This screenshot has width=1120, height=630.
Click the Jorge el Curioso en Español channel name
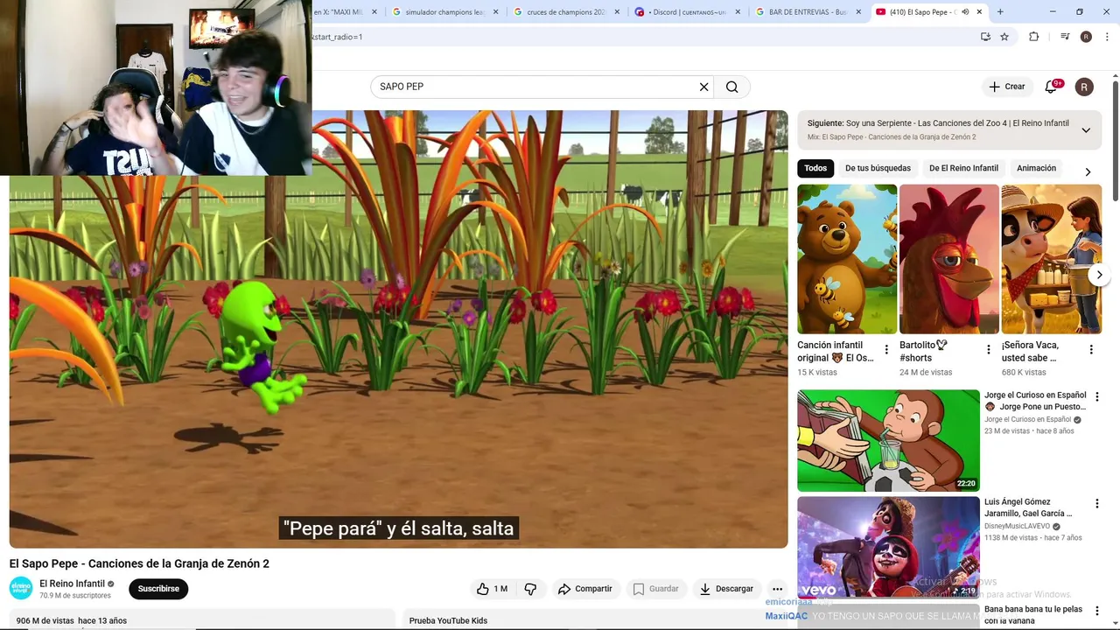pyautogui.click(x=1027, y=420)
